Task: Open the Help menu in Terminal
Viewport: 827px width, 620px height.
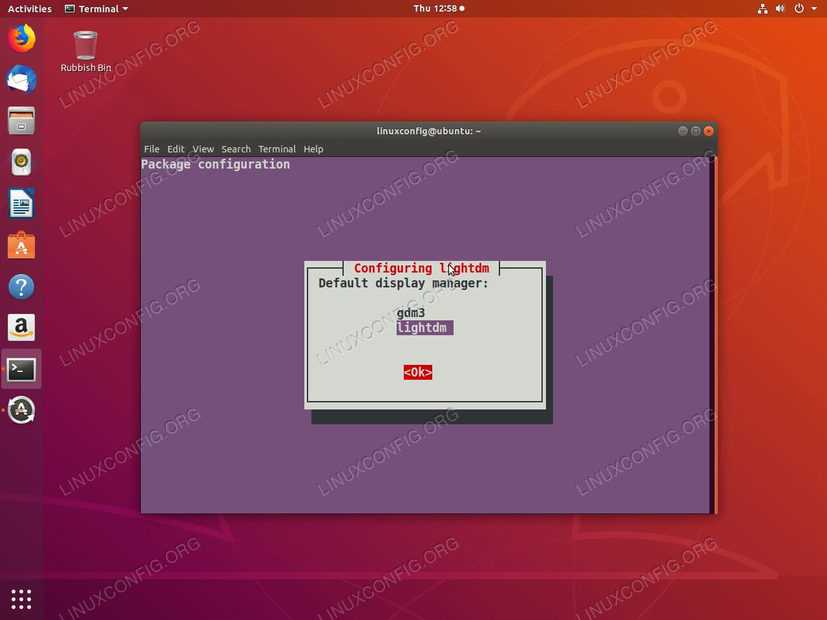Action: tap(313, 149)
